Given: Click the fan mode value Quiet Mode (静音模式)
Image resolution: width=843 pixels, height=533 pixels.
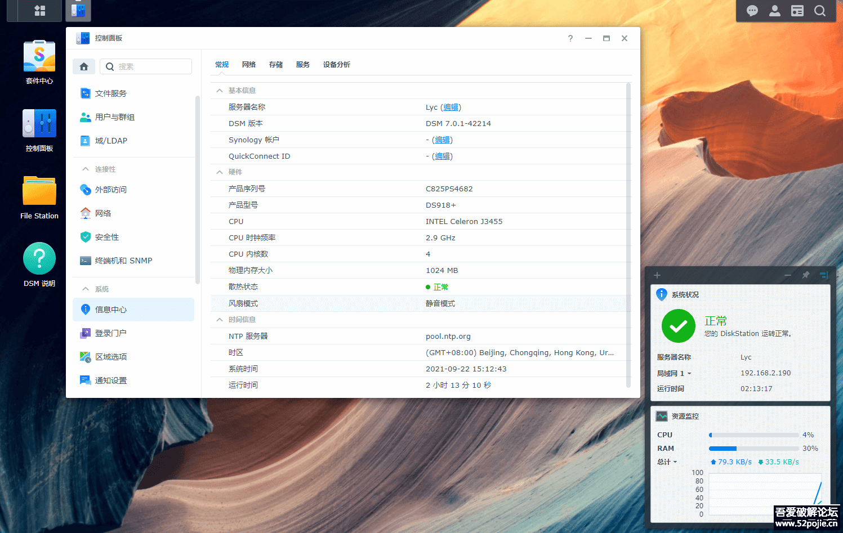Looking at the screenshot, I should 440,304.
